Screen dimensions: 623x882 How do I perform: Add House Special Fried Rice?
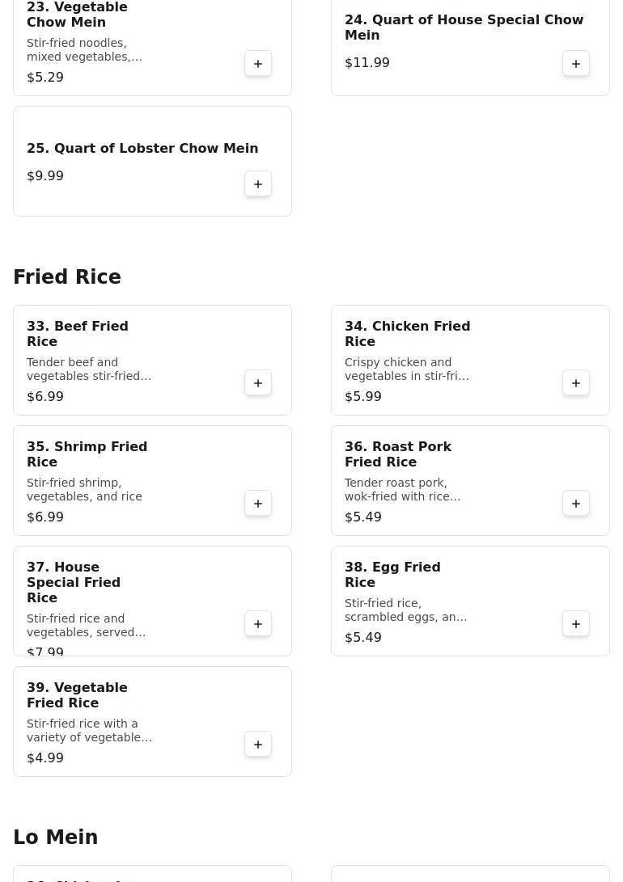pos(258,624)
